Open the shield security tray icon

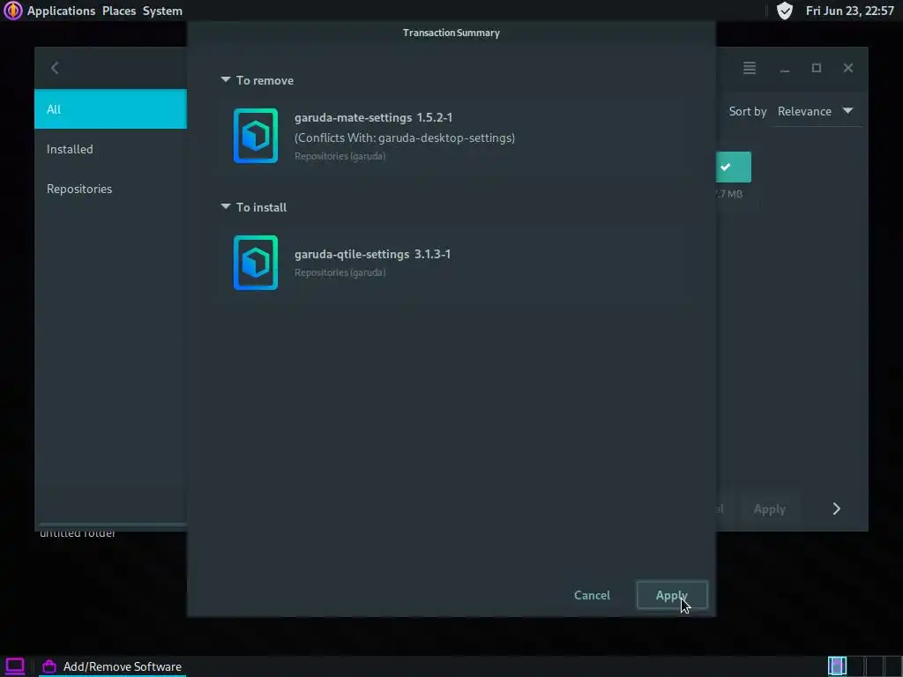point(784,11)
